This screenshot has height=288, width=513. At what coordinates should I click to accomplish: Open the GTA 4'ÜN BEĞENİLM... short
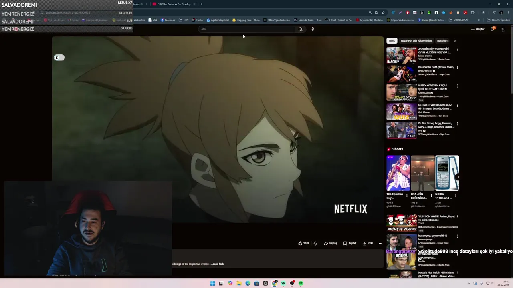422,173
